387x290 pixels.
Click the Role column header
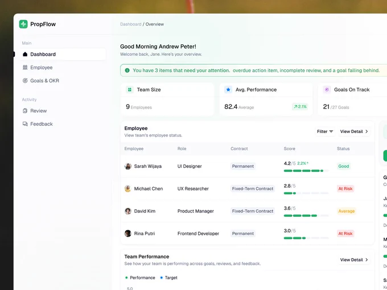[x=182, y=149]
